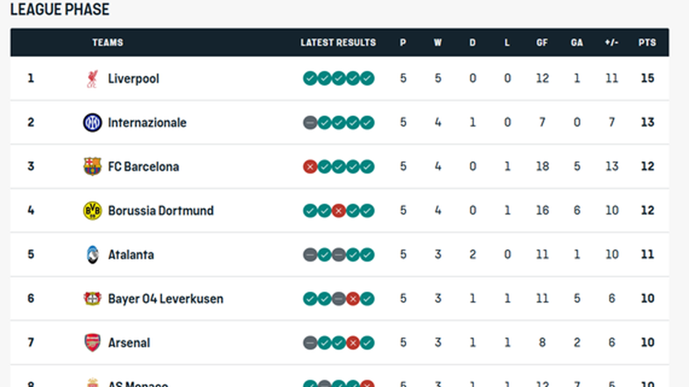This screenshot has width=689, height=387.
Task: Click Atalanta's draws value 2
Action: tap(473, 255)
